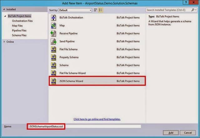The image size is (200, 138).
Task: Select Pipeline Files category
Action: (19, 31)
